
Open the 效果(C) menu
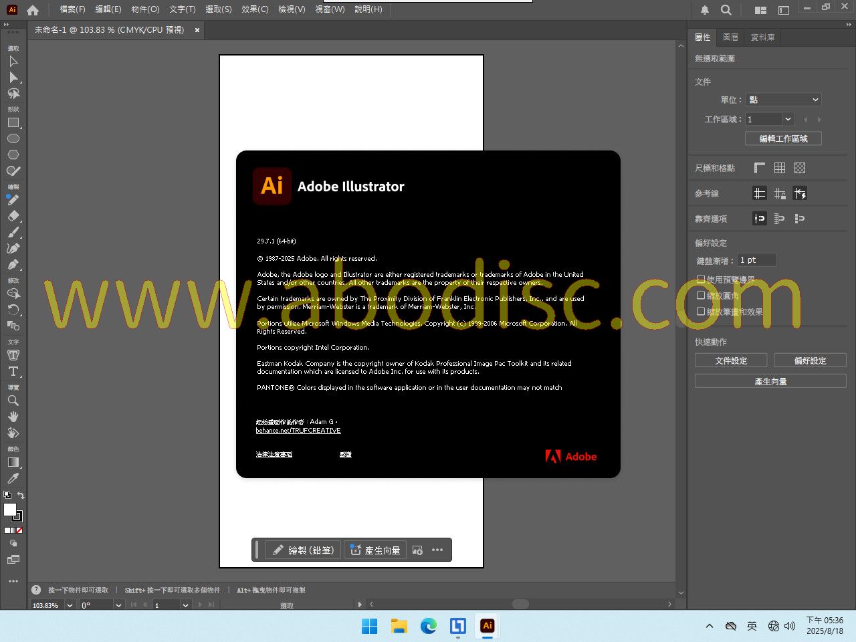(x=255, y=9)
